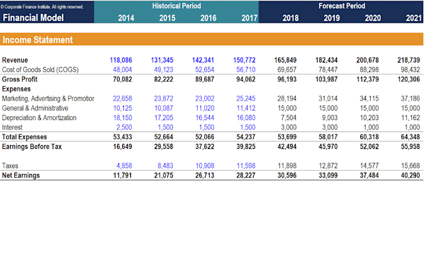
Task: Click taxes value 11,598
Action: [246, 166]
